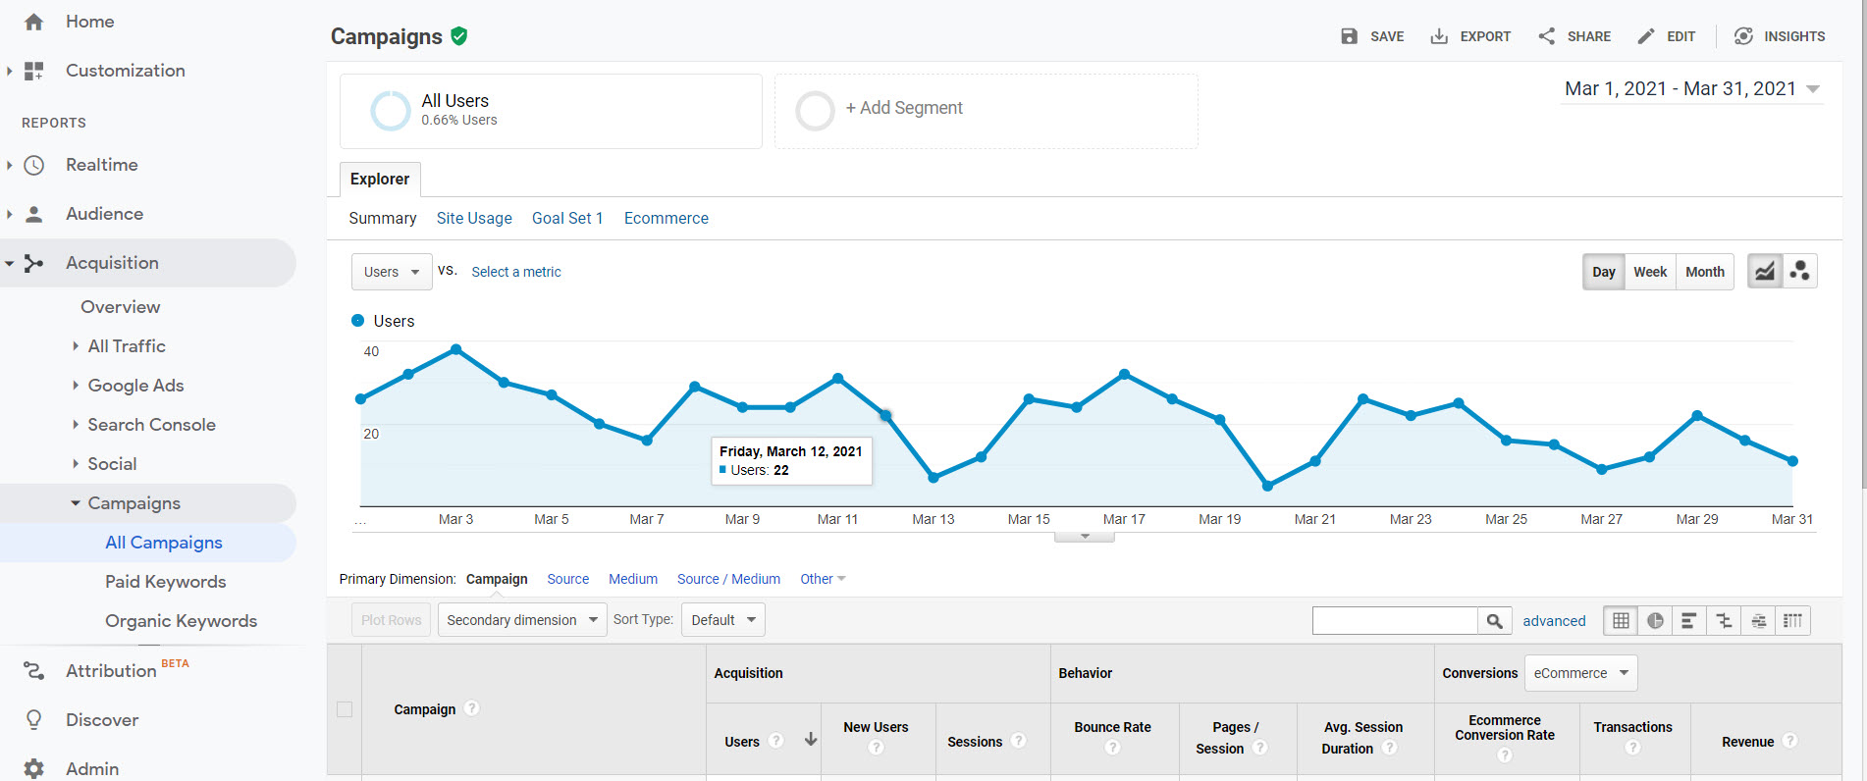
Task: Click the search magnifier button
Action: pos(1494,620)
